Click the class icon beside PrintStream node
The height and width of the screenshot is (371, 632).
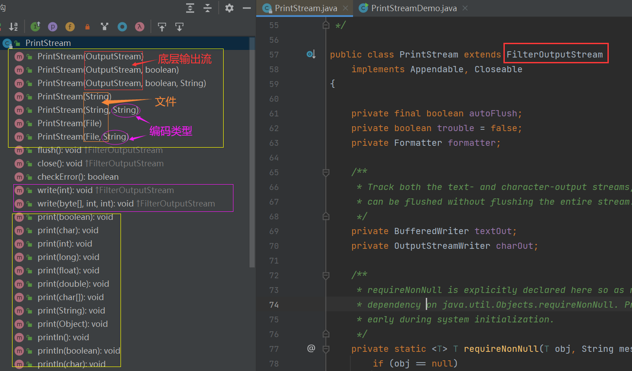pyautogui.click(x=7, y=43)
